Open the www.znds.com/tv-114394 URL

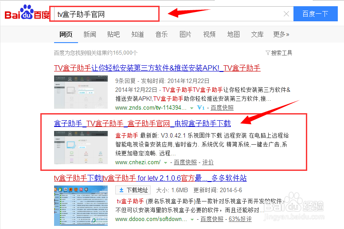[x=151, y=107]
